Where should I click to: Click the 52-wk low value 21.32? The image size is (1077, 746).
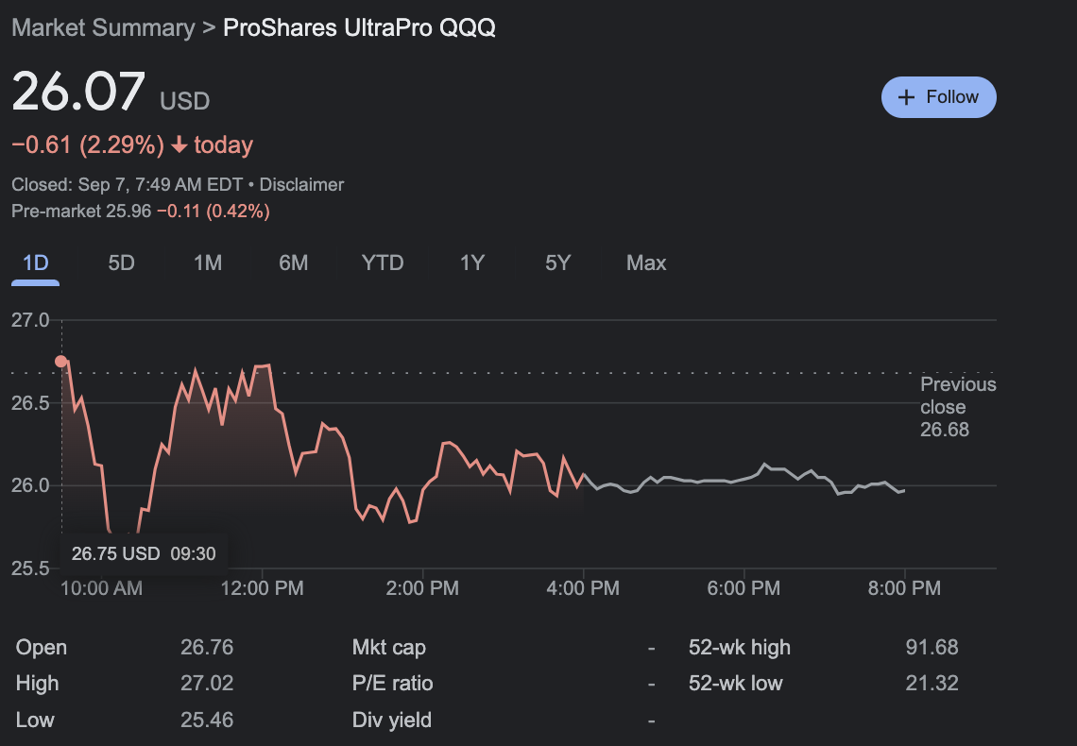(932, 683)
